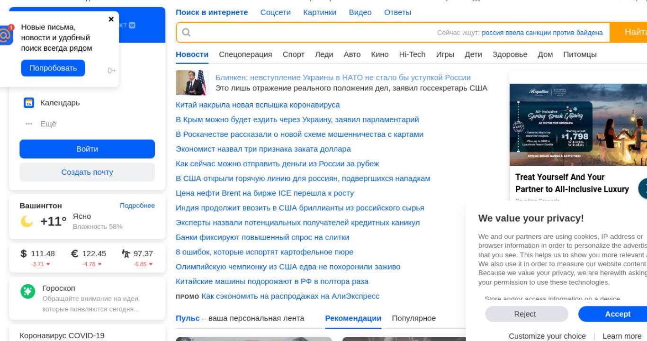Open Банки спрос на слитки headline
Image resolution: width=647 pixels, height=341 pixels.
(x=262, y=237)
